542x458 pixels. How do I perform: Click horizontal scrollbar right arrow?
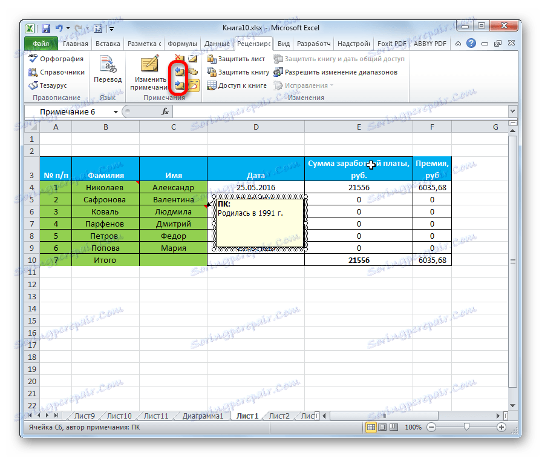point(498,416)
